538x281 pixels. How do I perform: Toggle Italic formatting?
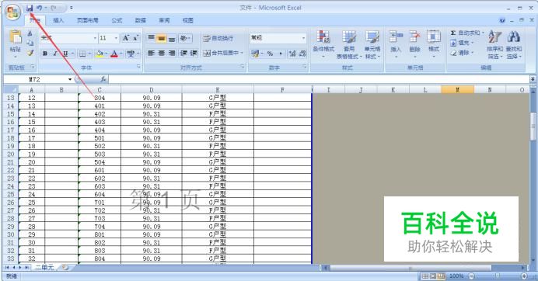click(55, 54)
